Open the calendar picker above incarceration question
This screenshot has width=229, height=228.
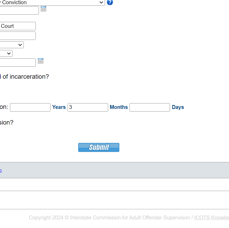coord(40,61)
